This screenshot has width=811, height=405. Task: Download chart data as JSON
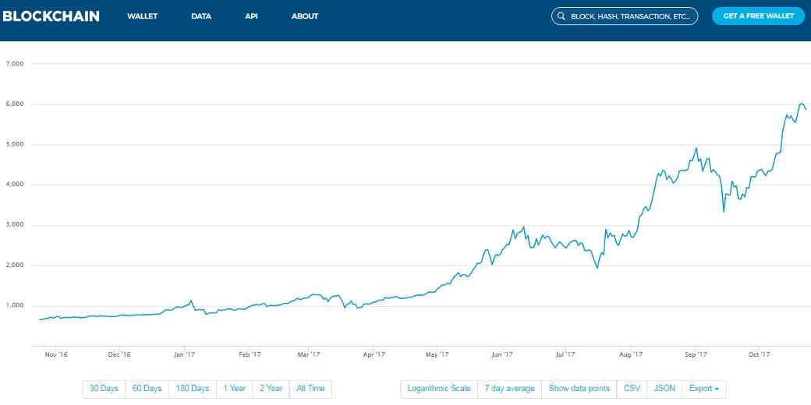point(664,389)
